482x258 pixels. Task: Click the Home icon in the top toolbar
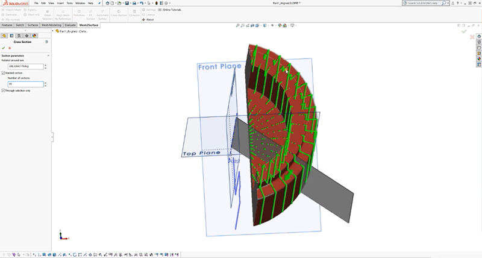(108, 3)
